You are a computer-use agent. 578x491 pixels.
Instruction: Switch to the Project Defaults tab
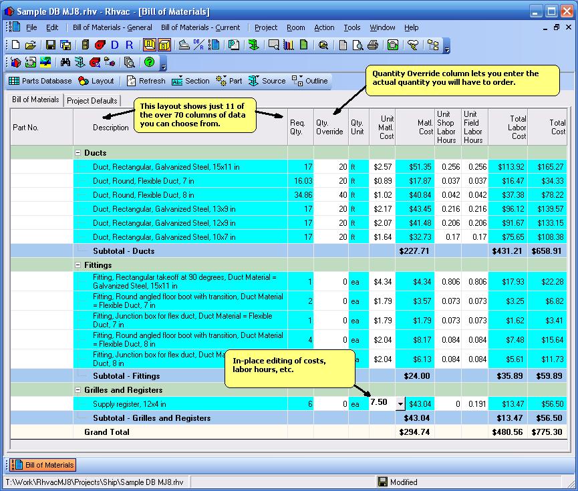pos(93,100)
